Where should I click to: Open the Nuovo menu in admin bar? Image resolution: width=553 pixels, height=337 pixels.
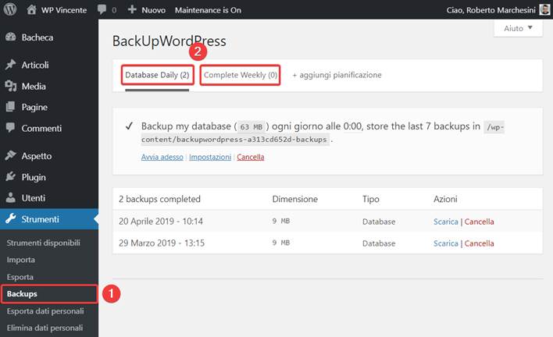click(153, 10)
